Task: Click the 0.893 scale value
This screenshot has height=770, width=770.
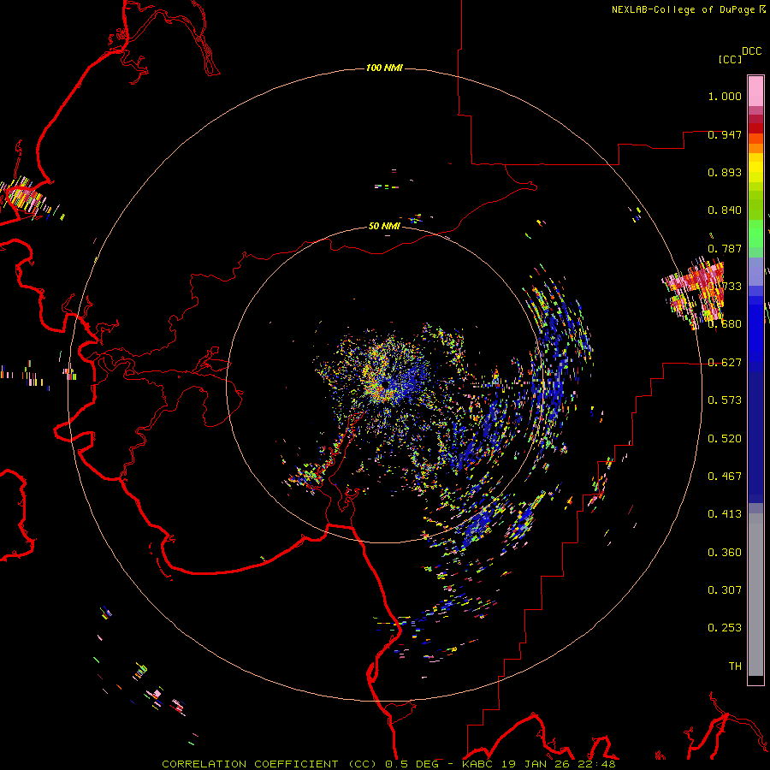Action: pos(725,172)
